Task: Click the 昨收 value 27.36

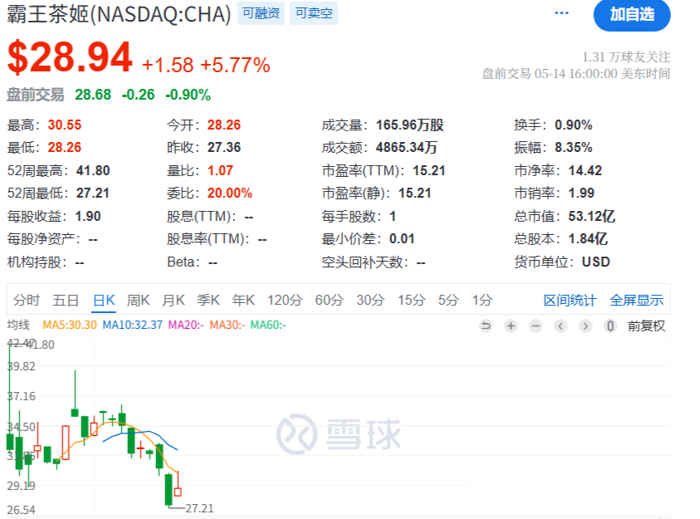Action: [224, 147]
